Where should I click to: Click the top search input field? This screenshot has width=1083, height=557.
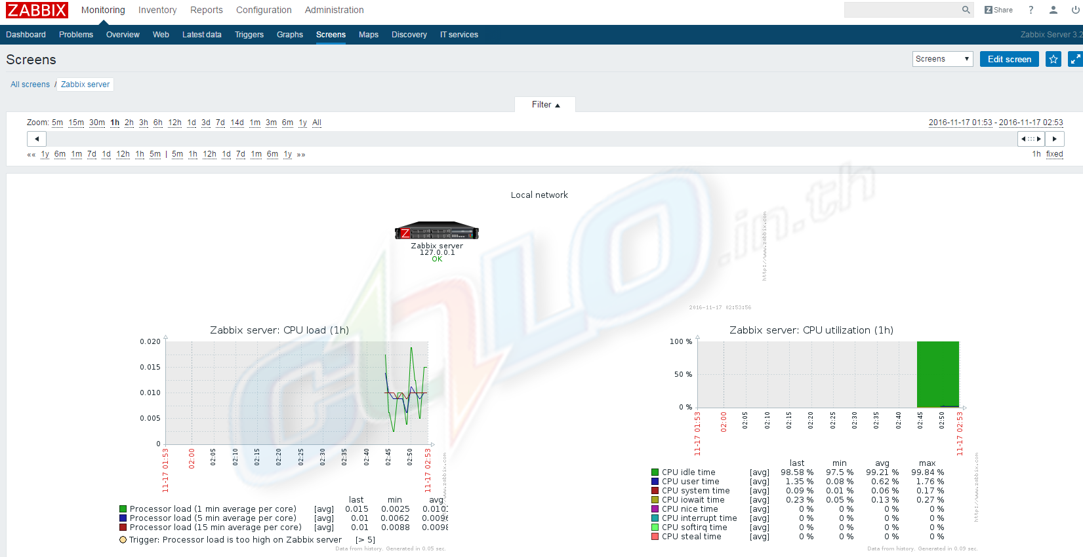tap(903, 10)
